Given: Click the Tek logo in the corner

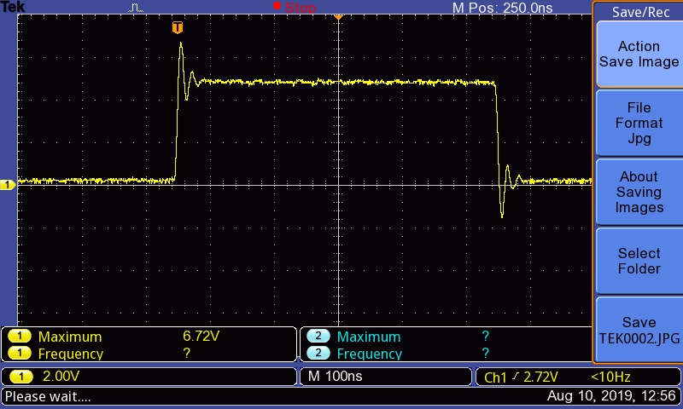Looking at the screenshot, I should pyautogui.click(x=13, y=7).
